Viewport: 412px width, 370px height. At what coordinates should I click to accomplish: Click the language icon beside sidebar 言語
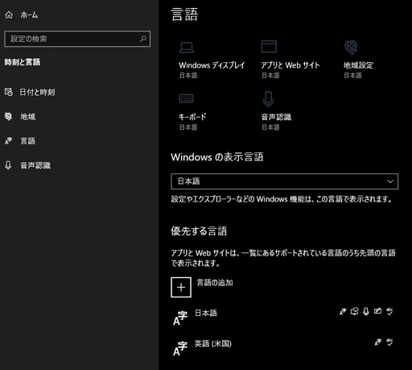click(x=9, y=141)
